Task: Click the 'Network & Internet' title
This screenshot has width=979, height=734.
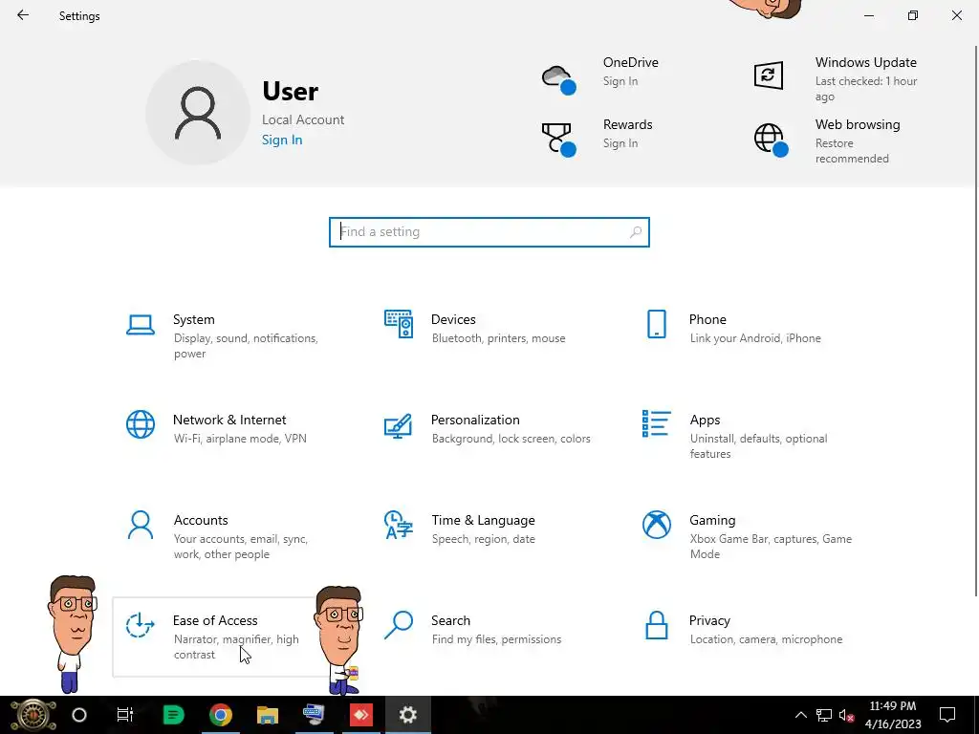Action: [x=229, y=420]
